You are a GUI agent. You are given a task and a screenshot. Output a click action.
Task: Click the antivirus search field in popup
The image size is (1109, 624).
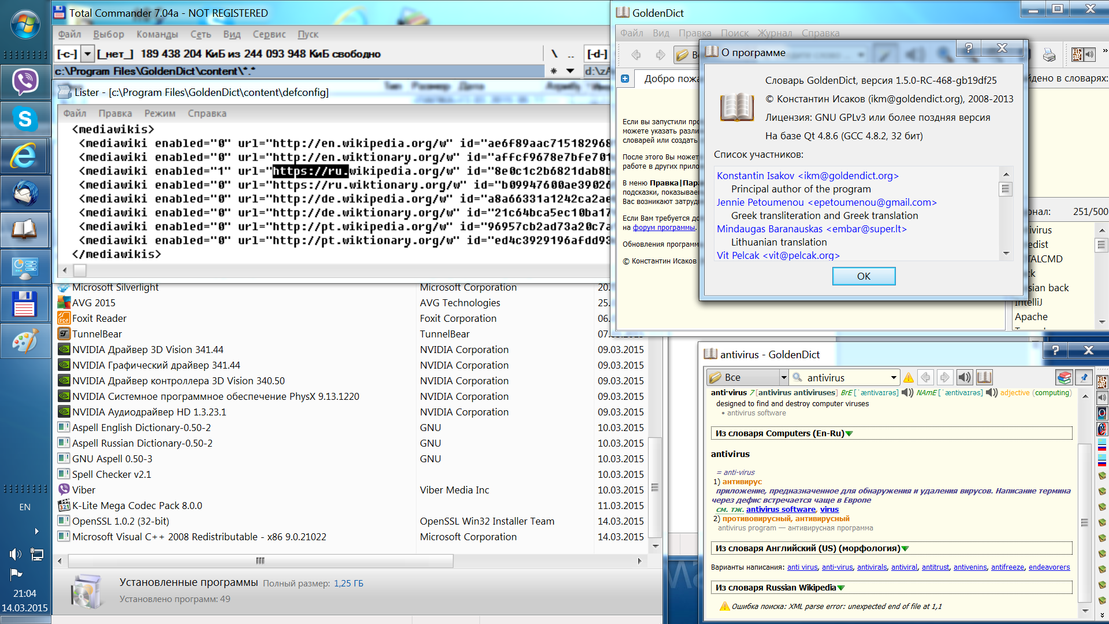pos(844,378)
